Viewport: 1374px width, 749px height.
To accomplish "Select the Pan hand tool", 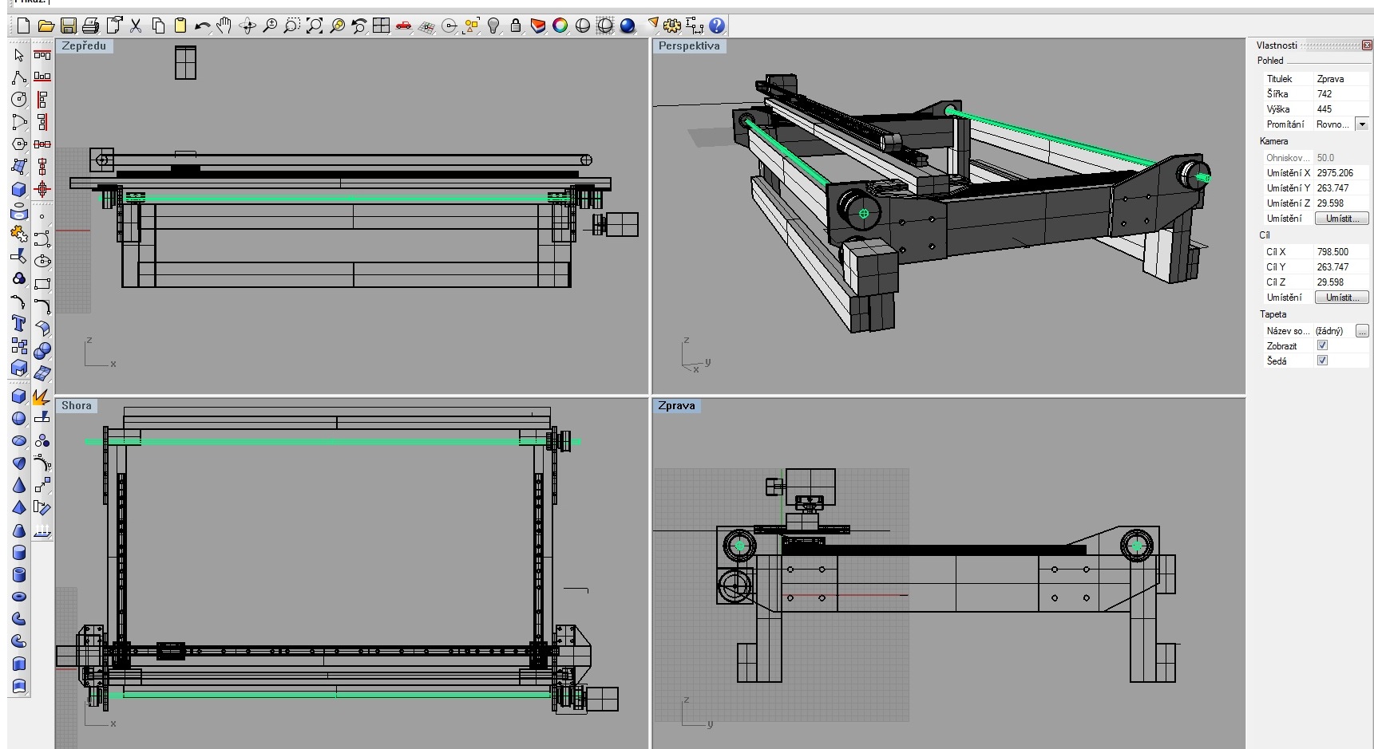I will click(x=224, y=26).
